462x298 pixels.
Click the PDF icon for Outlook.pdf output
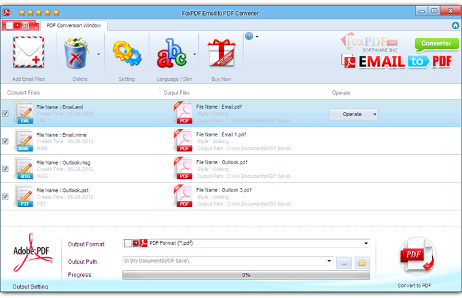coord(183,168)
